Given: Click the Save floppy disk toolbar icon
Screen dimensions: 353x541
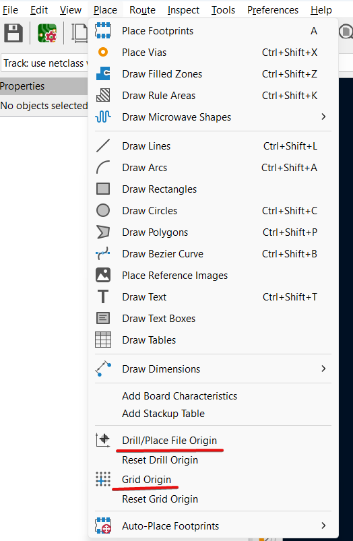Looking at the screenshot, I should [13, 33].
